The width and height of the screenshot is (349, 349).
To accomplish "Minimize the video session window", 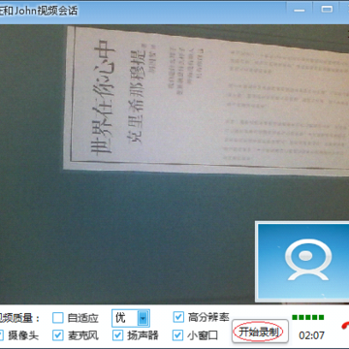I will pyautogui.click(x=300, y=11).
